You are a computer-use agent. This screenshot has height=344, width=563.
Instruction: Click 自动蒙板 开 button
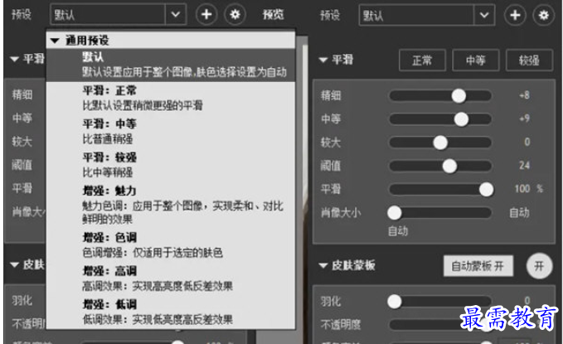point(478,266)
